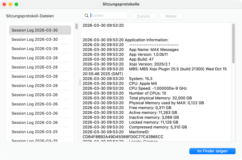Click the System: 15.3 line
Viewport: 242px width, 160px height.
[117, 79]
